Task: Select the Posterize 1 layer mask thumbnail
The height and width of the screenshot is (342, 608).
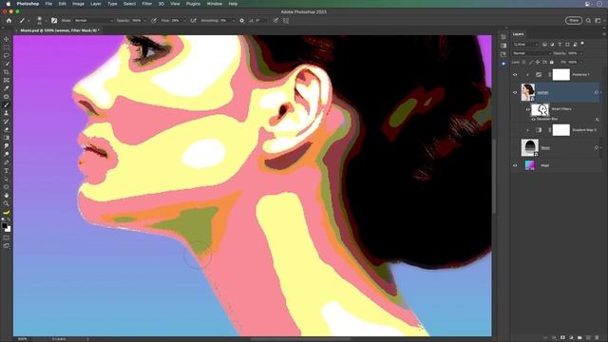Action: tap(560, 74)
